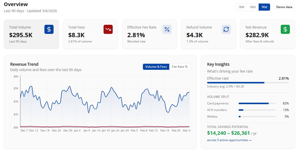Show the Volume & Fees chart view
The width and height of the screenshot is (299, 155).
click(156, 67)
